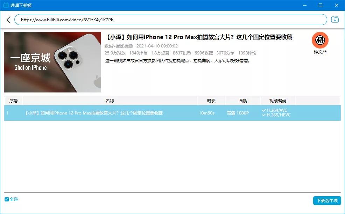The image size is (345, 214).
Task: Click the 2021-04-10 09:00:02 date text
Action: 157,46
